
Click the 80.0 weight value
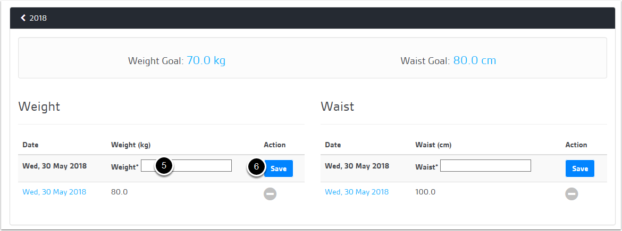[x=120, y=192]
